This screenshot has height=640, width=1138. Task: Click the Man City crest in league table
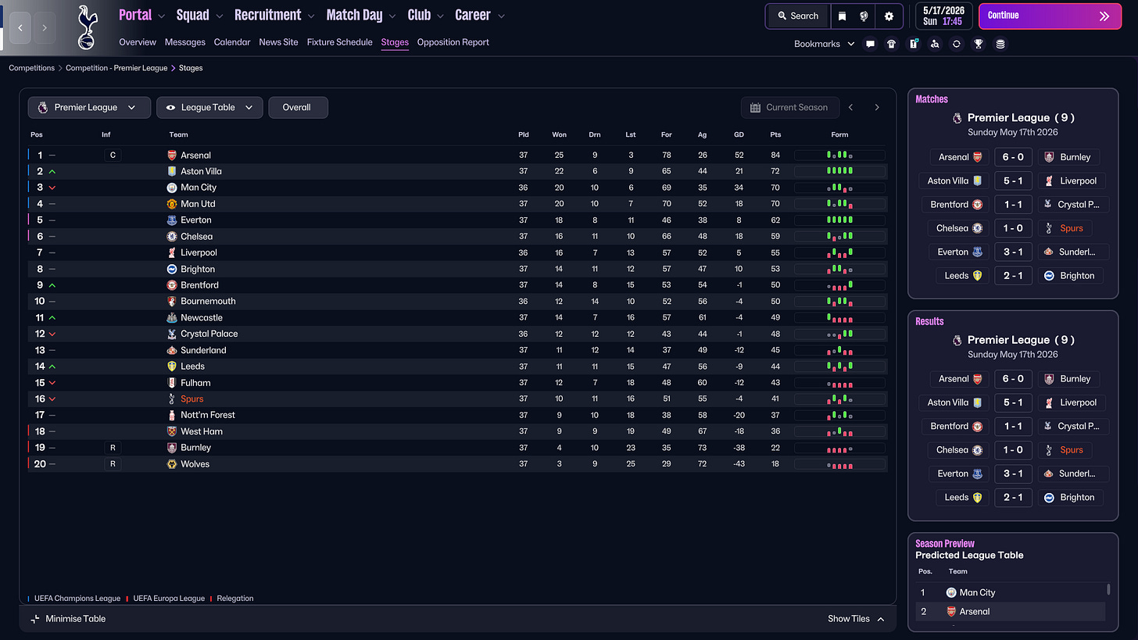[x=172, y=188]
